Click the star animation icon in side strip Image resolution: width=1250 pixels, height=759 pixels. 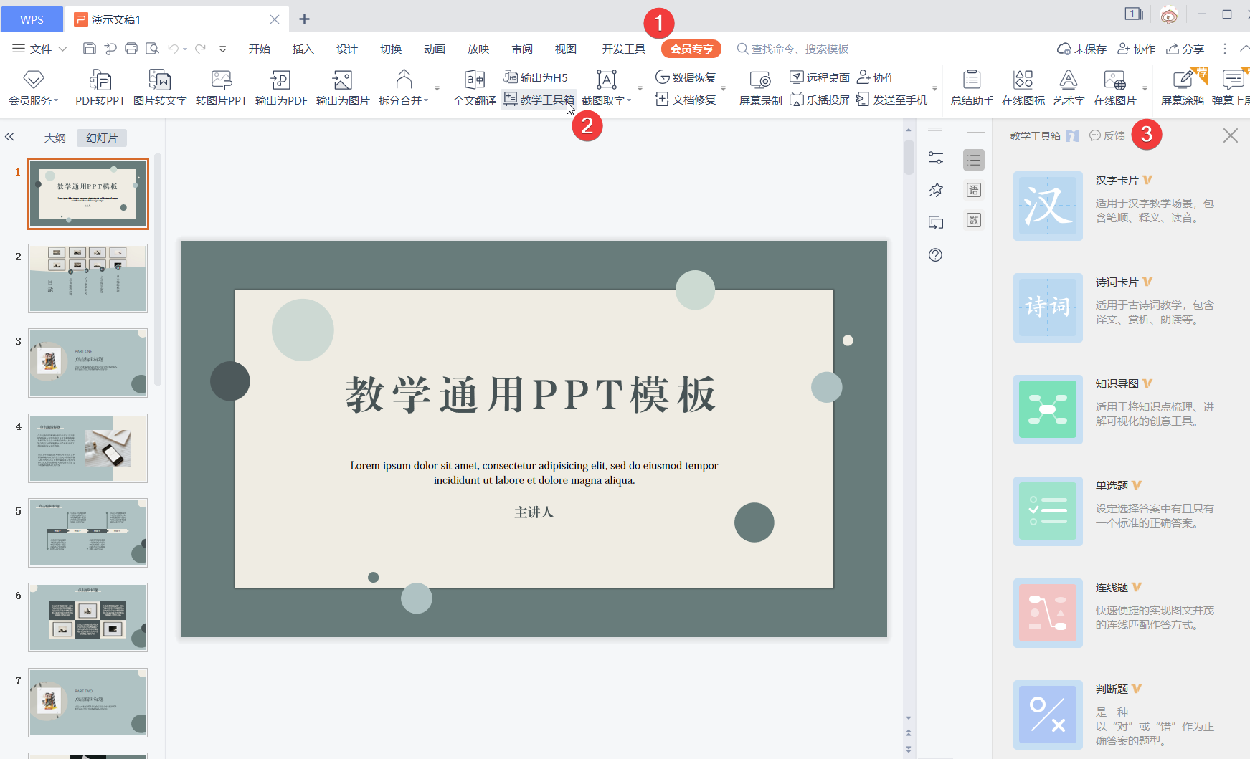(936, 190)
